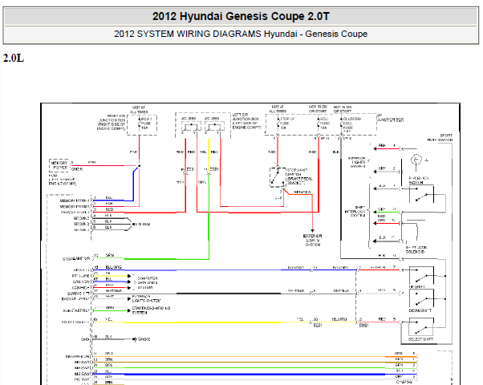Click the 'DOWN SHIFT' switch label
Viewport: 483px width, 385px height.
tap(420, 310)
